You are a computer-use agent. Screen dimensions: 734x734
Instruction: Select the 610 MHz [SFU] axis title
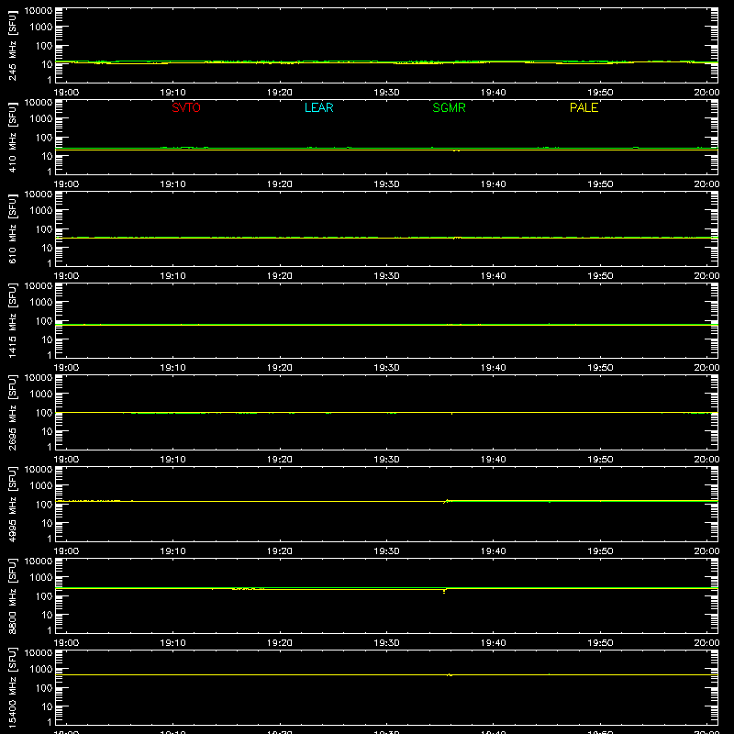click(13, 228)
